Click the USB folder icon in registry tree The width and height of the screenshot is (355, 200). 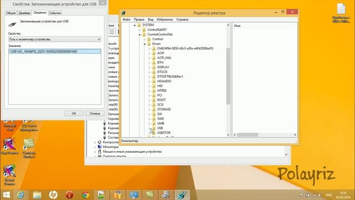(x=154, y=128)
